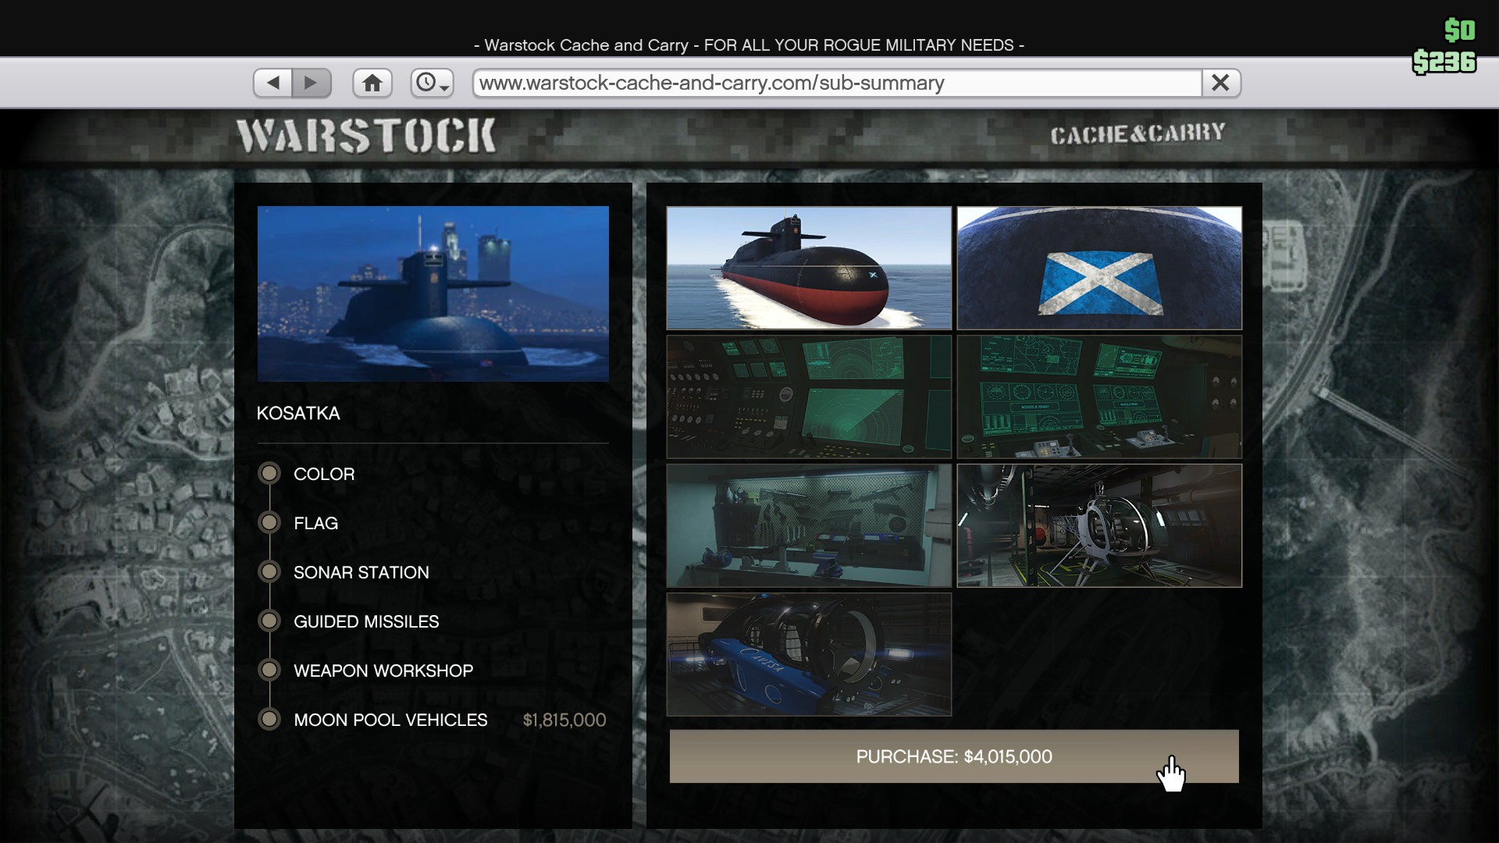Select the Sonar Station step radio
The height and width of the screenshot is (843, 1499).
269,572
